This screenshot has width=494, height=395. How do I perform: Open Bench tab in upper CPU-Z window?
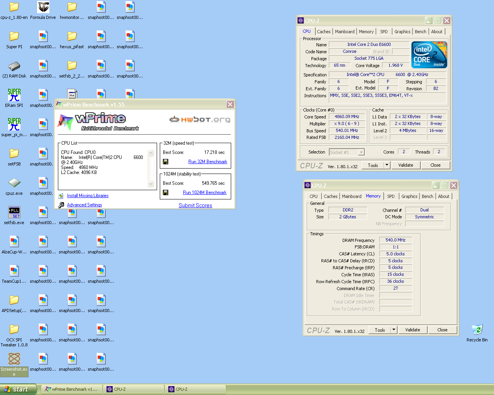click(421, 32)
